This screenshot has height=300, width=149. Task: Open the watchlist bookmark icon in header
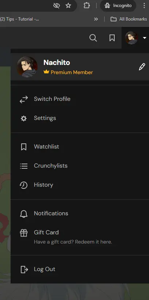(x=112, y=38)
